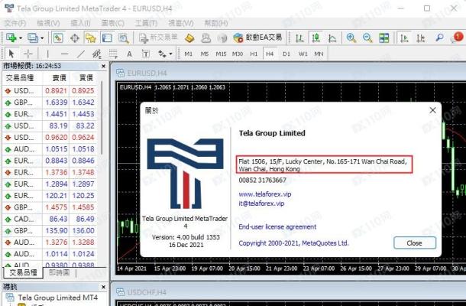Switch to M15 timeframe
The width and height of the screenshot is (466, 306).
click(x=221, y=54)
